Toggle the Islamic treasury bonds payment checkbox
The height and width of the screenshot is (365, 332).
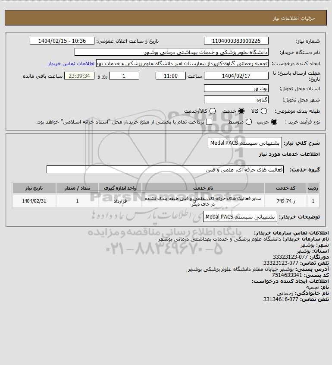click(209, 122)
